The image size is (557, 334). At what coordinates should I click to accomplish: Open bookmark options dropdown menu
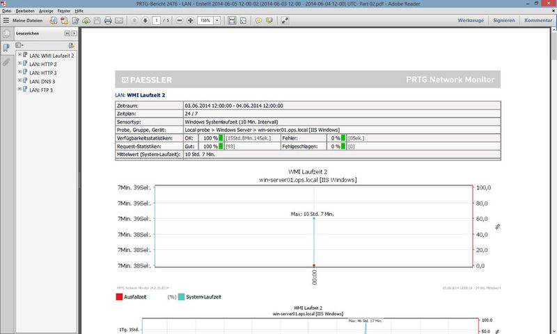coord(20,44)
